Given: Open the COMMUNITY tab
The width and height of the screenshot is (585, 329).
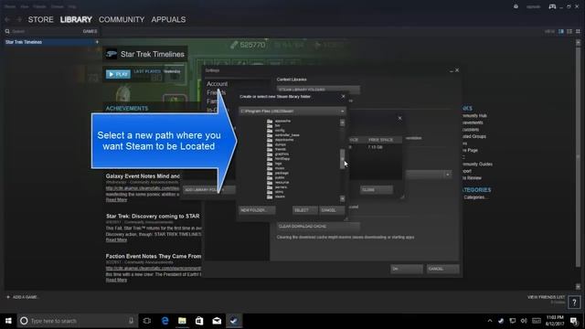Looking at the screenshot, I should coord(122,19).
